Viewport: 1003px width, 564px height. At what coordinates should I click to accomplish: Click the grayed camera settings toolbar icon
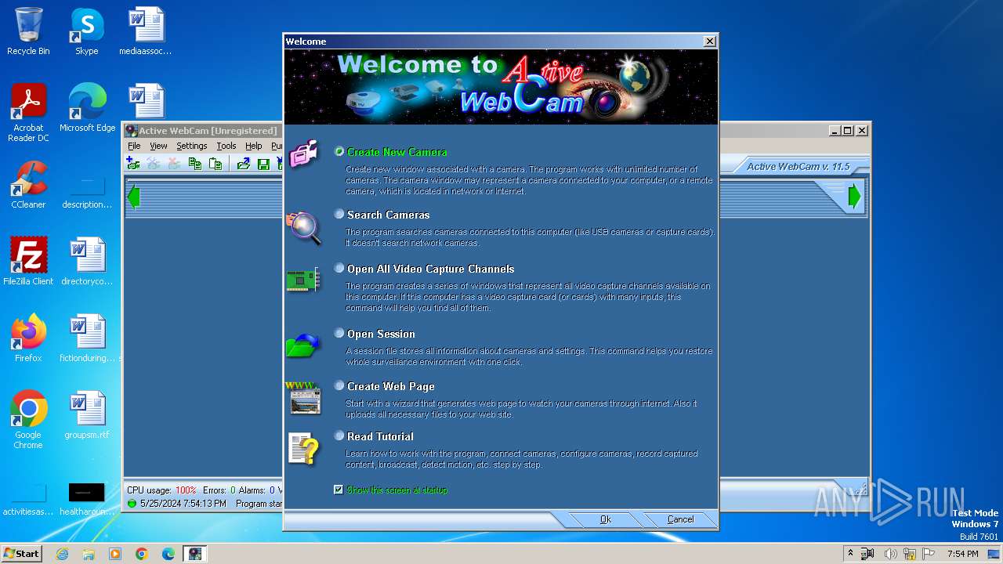154,164
